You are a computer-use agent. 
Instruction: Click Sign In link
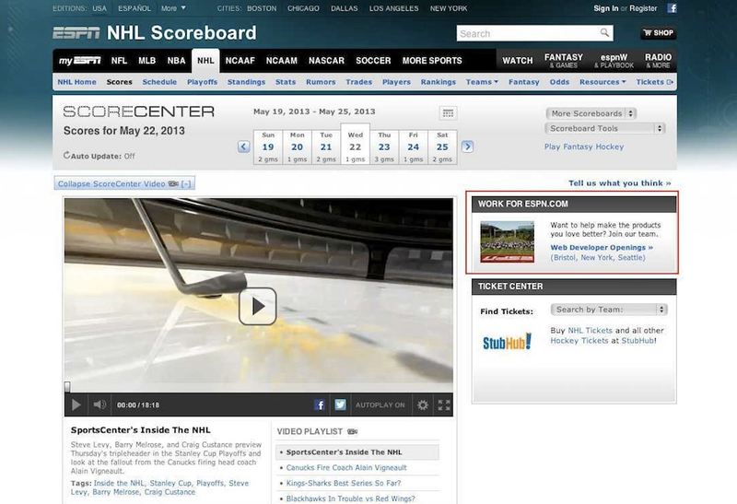click(x=606, y=8)
